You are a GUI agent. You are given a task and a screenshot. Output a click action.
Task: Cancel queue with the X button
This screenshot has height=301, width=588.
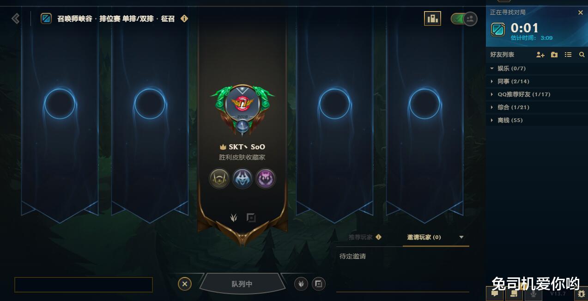coord(184,284)
